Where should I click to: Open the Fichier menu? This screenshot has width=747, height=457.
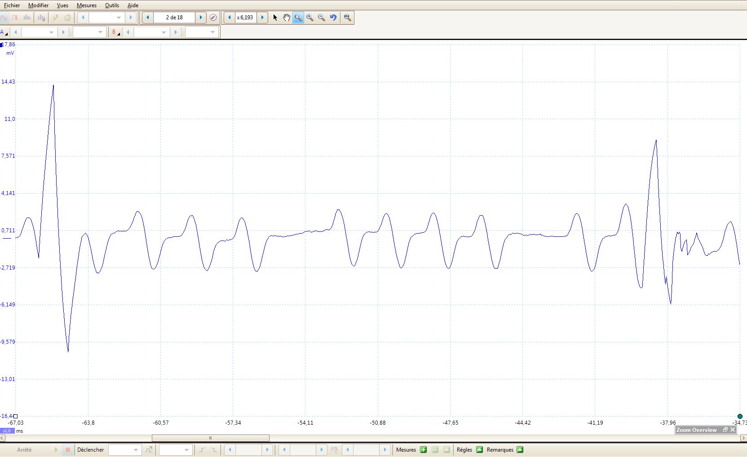tap(12, 5)
